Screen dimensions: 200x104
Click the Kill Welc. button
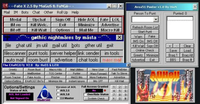point(39,25)
